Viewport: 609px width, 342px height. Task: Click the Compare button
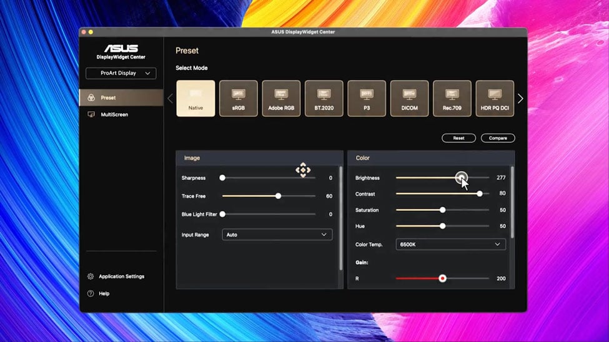tap(498, 138)
